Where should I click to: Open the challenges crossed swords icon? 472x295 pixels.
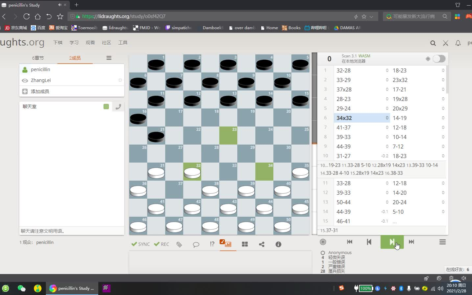[x=445, y=43]
